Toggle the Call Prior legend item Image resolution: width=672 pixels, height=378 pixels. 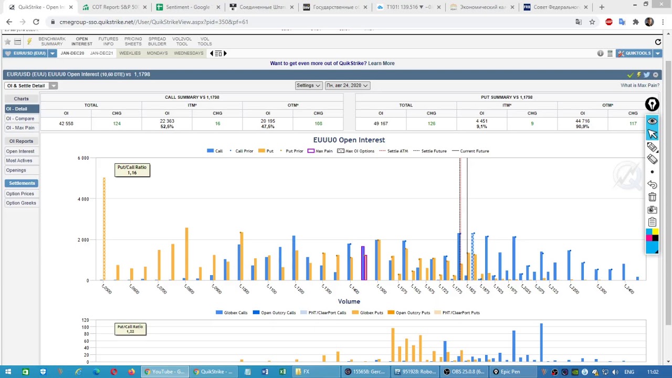pos(241,151)
